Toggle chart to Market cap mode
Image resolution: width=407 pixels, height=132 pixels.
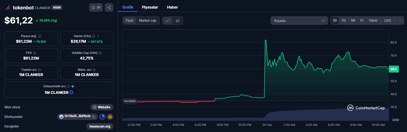pyautogui.click(x=147, y=21)
